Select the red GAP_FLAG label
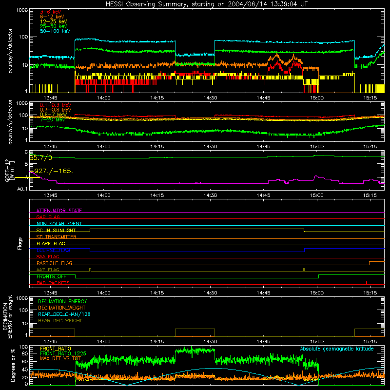Image resolution: width=390 pixels, height=390 pixels. pyautogui.click(x=48, y=217)
